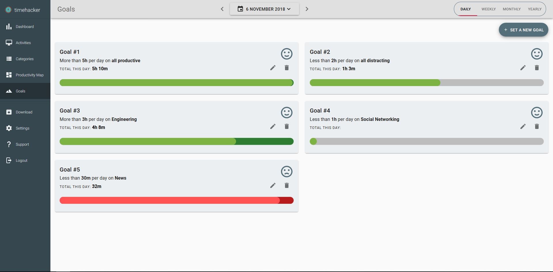Click the "Goals" page title
The width and height of the screenshot is (553, 272).
(x=66, y=9)
